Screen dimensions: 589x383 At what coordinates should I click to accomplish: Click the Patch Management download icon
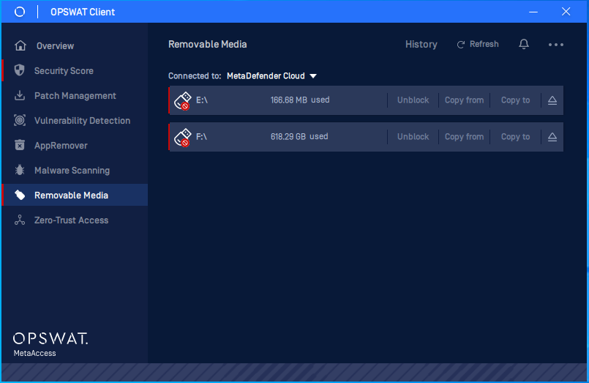point(20,95)
